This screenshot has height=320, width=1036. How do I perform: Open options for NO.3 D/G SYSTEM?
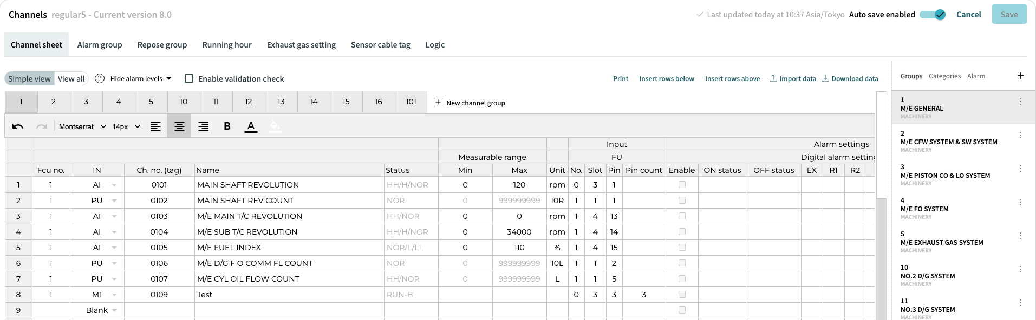1020,303
